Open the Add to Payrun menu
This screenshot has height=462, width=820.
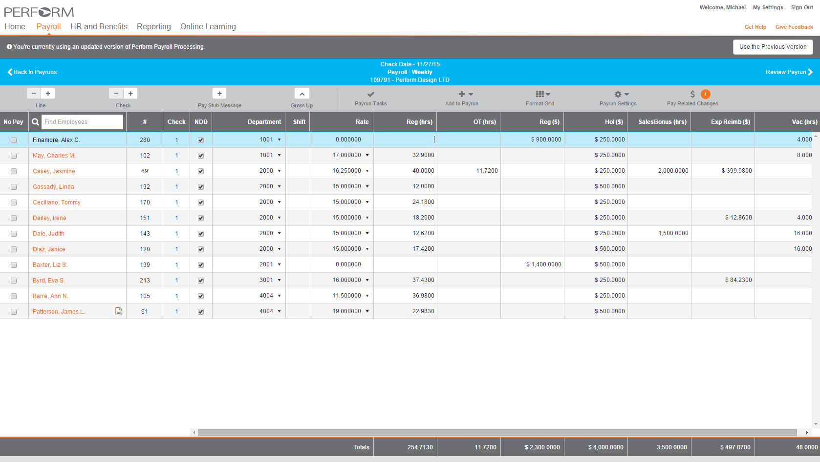[x=465, y=94]
